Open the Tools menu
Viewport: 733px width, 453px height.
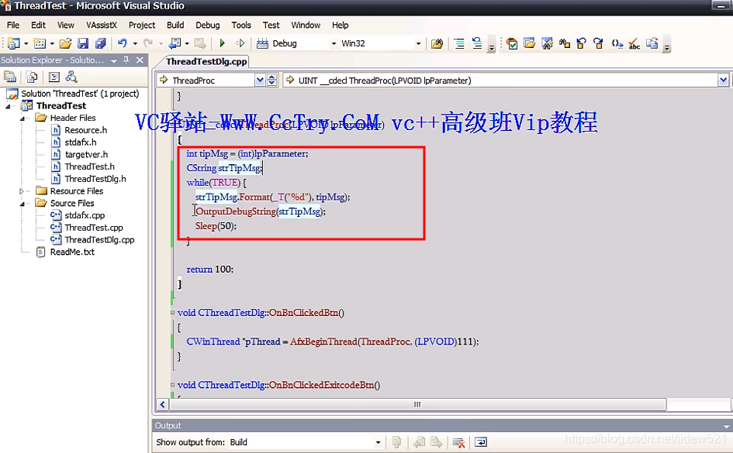coord(241,26)
